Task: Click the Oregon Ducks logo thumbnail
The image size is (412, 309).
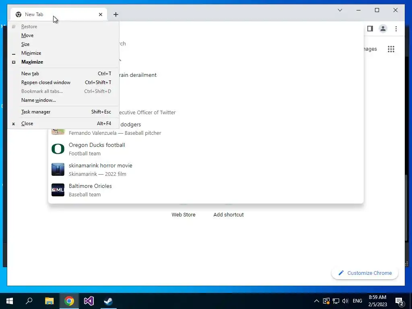Action: pyautogui.click(x=58, y=149)
